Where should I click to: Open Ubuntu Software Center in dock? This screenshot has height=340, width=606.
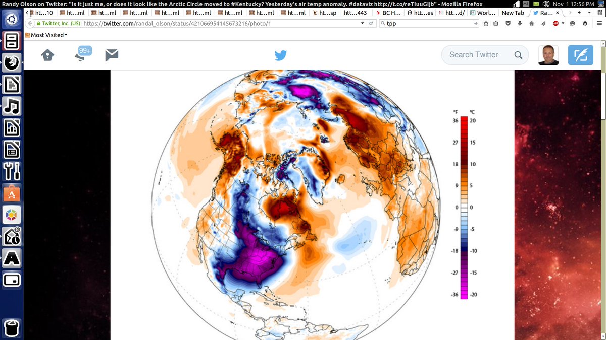click(12, 193)
